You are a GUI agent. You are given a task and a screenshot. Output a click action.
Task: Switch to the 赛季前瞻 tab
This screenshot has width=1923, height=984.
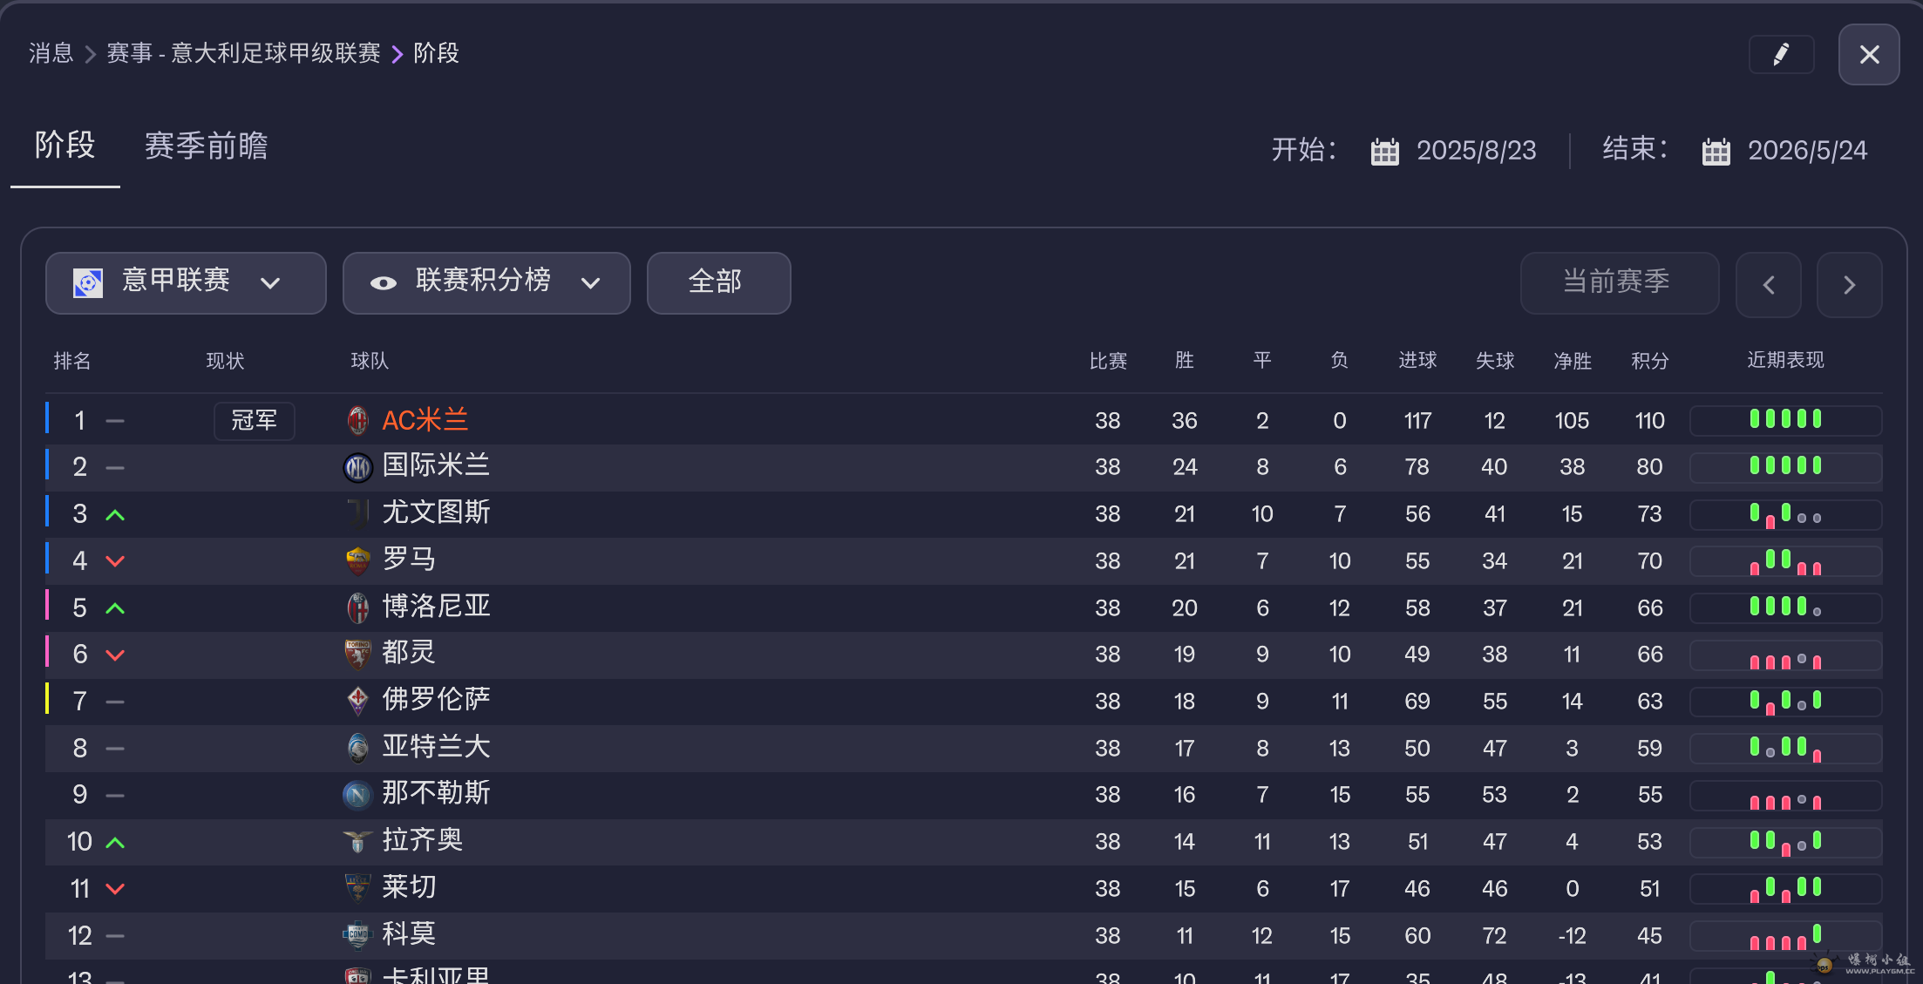[x=206, y=146]
